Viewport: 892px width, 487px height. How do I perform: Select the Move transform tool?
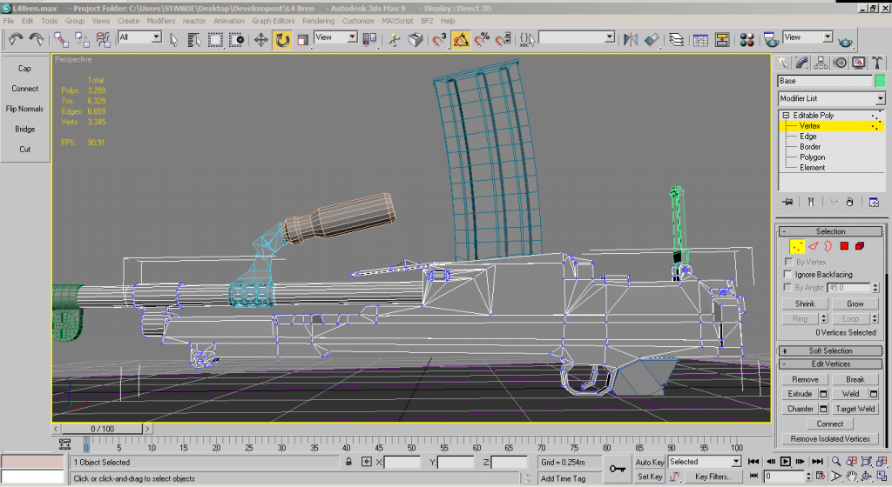(x=260, y=39)
